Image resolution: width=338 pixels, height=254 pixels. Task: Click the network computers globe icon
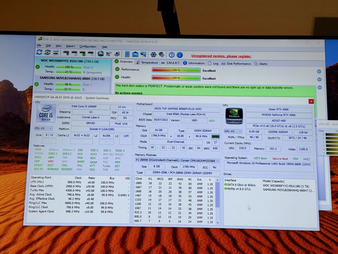pos(143,54)
